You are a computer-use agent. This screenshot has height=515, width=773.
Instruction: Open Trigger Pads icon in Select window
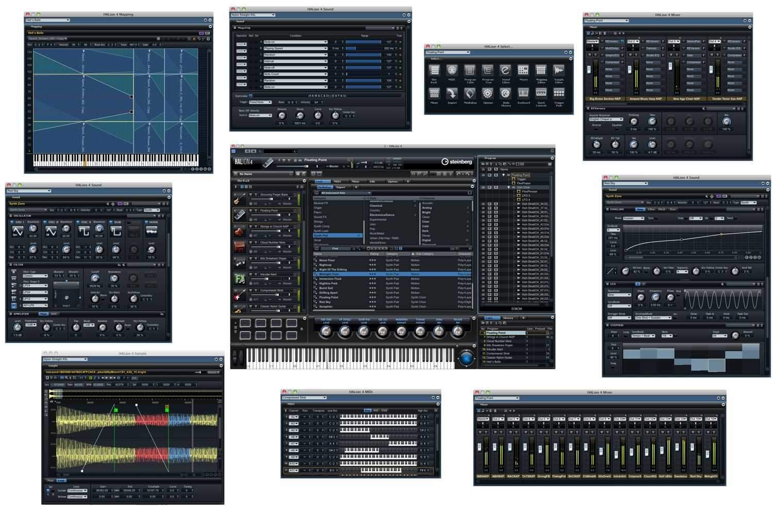559,93
